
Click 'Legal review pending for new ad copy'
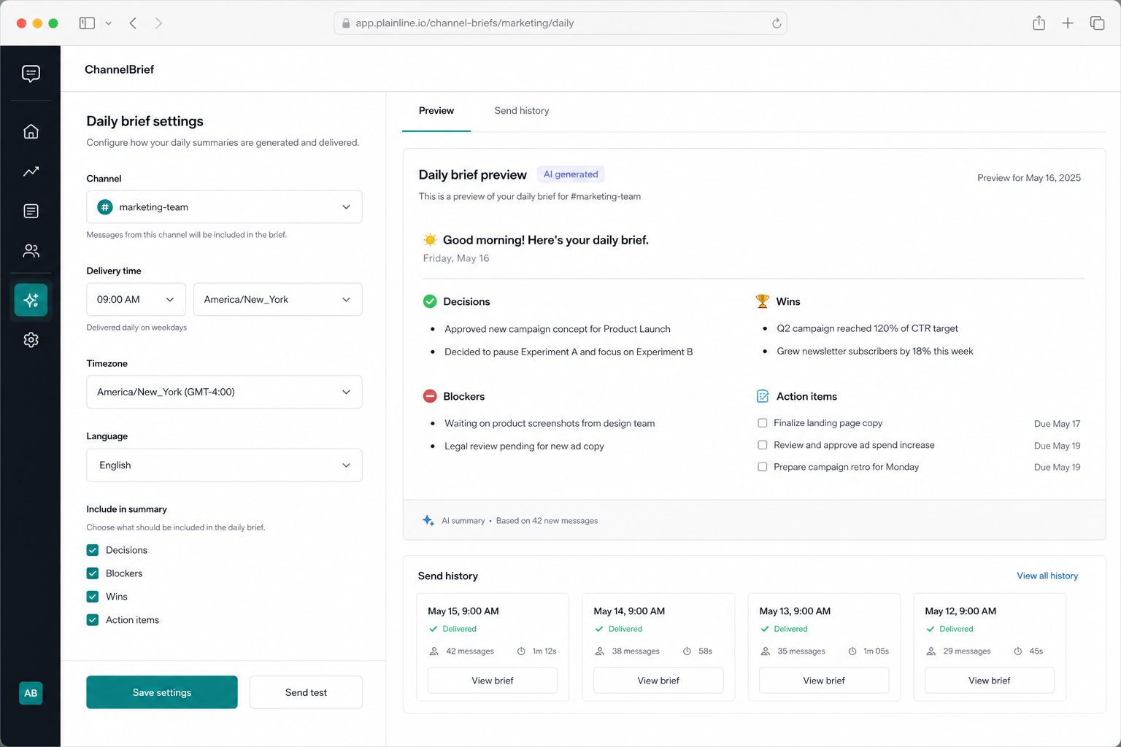(x=524, y=446)
